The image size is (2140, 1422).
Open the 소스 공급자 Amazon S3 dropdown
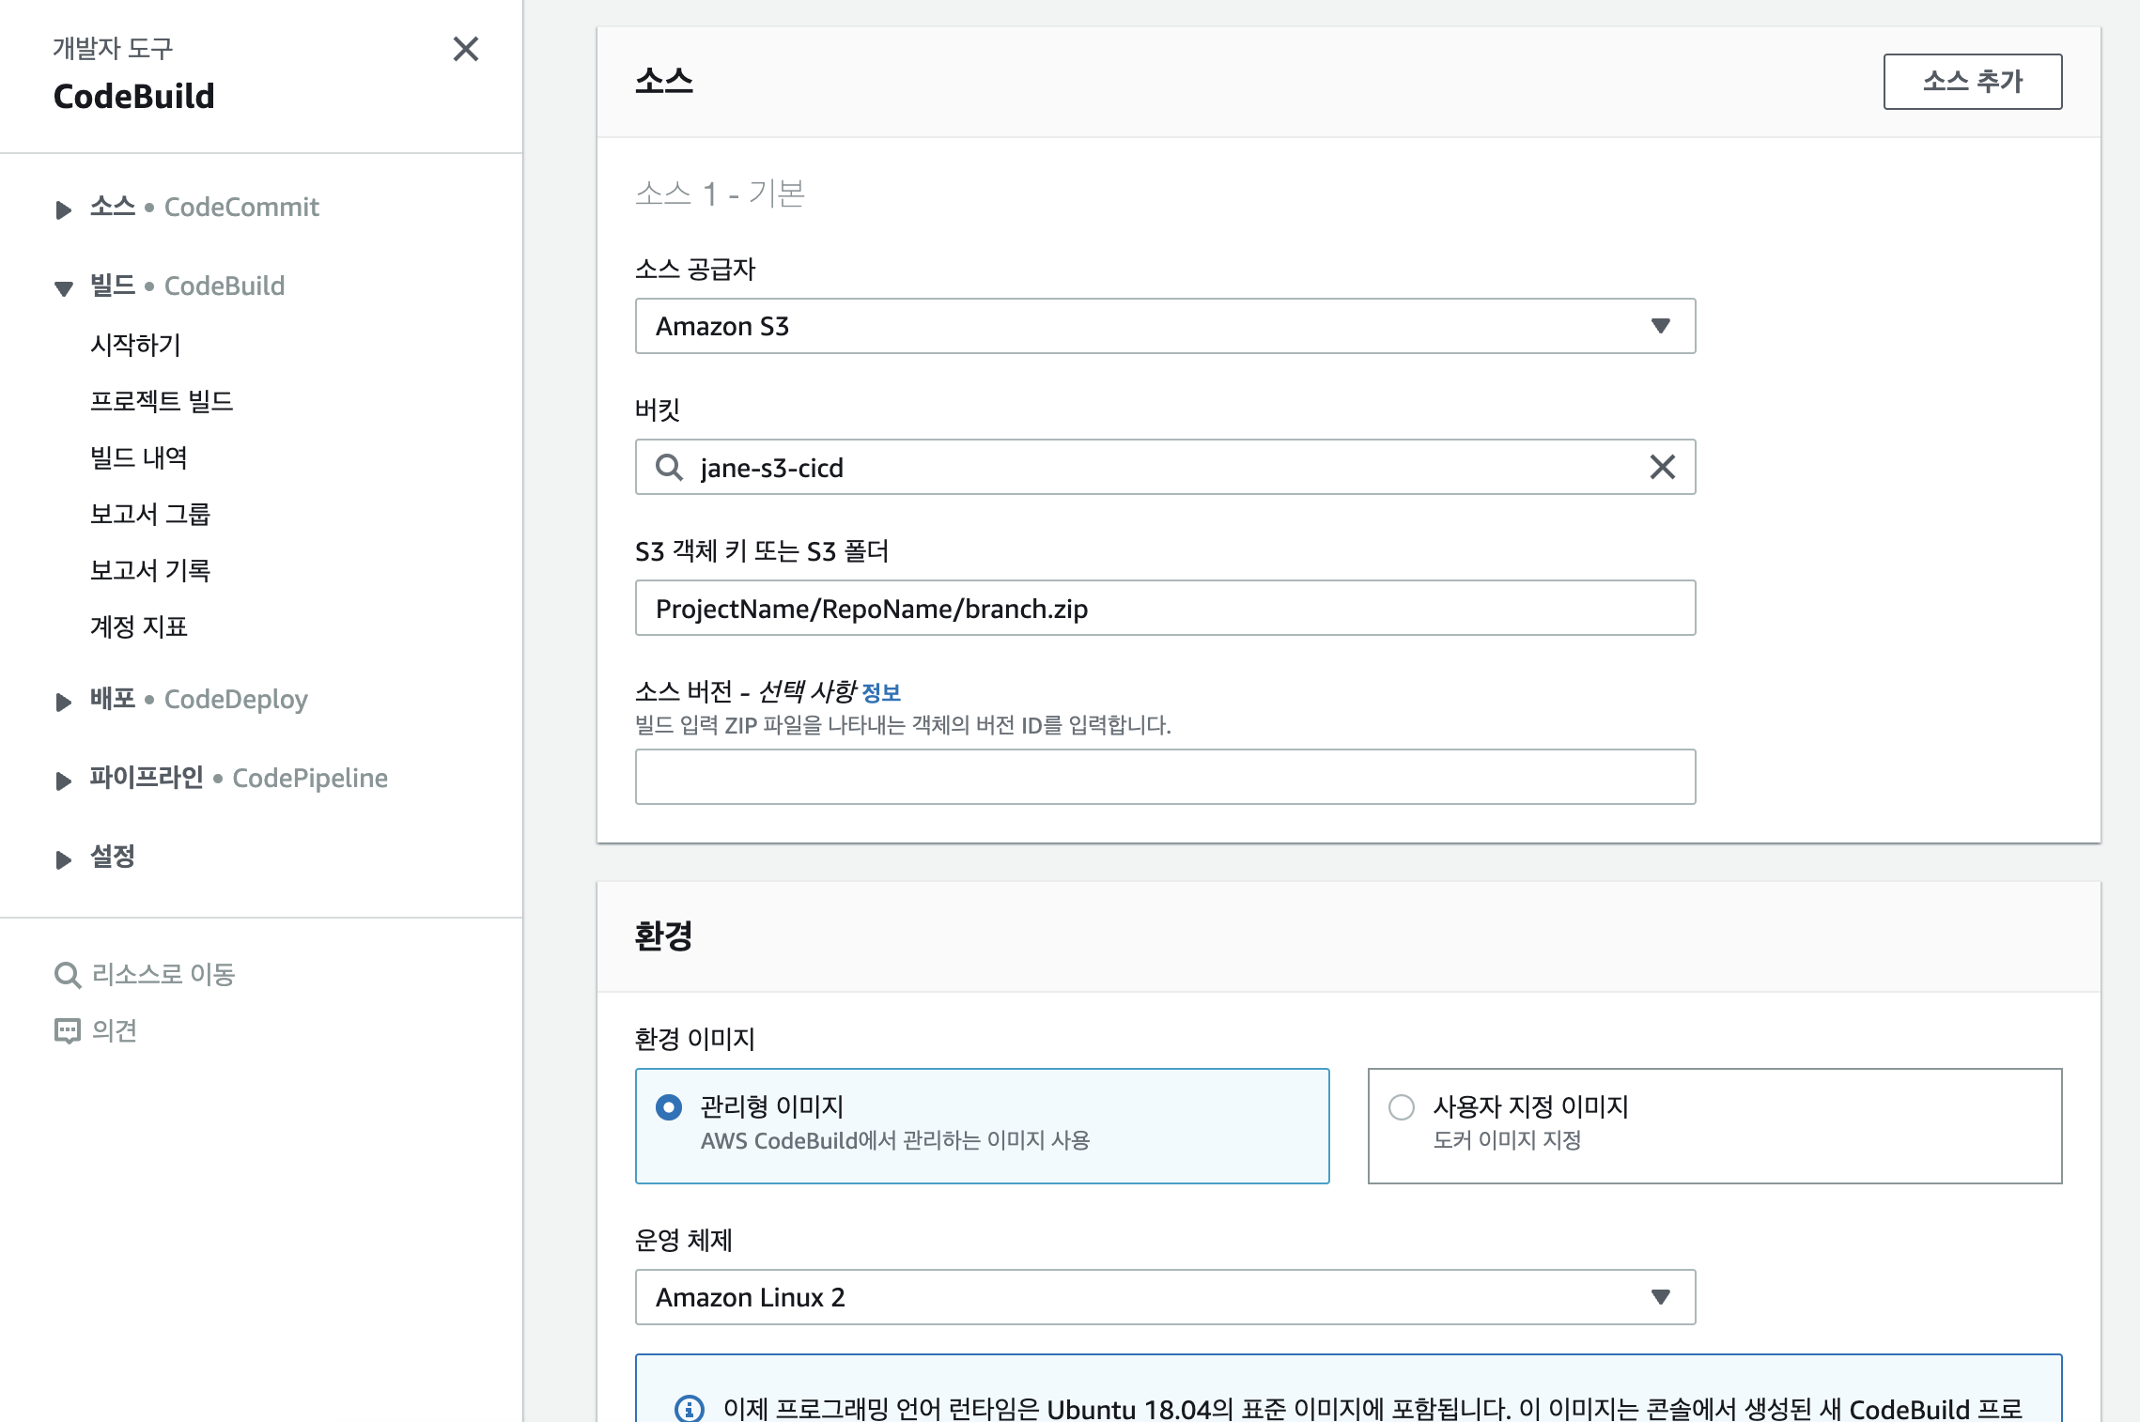coord(1166,326)
